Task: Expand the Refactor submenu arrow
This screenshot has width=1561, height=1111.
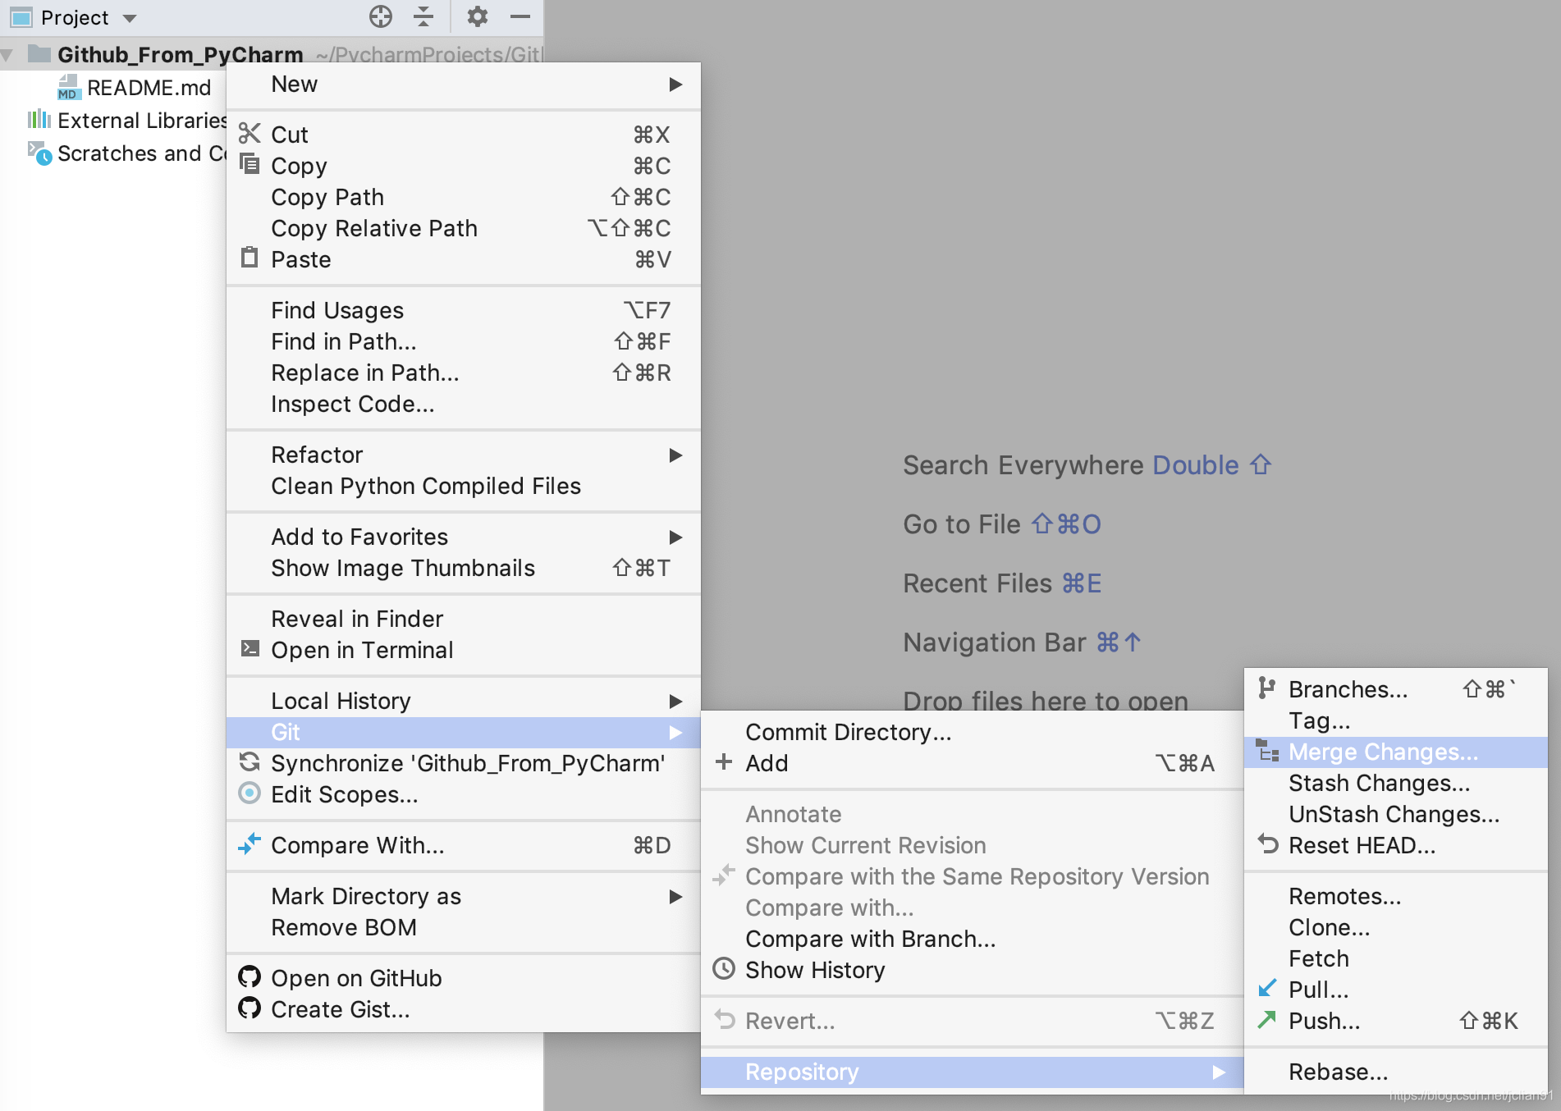Action: [675, 455]
